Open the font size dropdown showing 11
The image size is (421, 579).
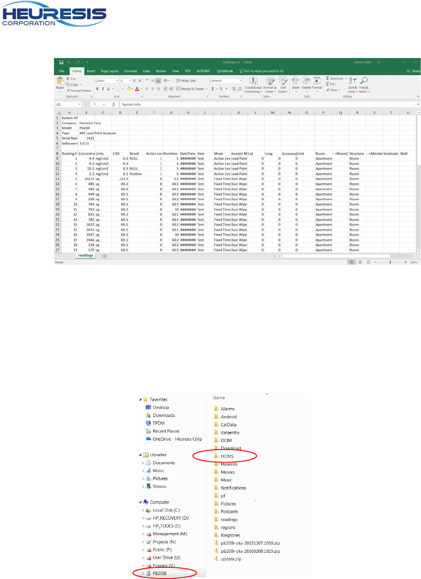click(125, 81)
